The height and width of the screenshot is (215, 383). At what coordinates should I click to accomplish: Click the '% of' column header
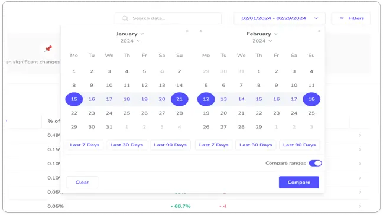point(54,121)
